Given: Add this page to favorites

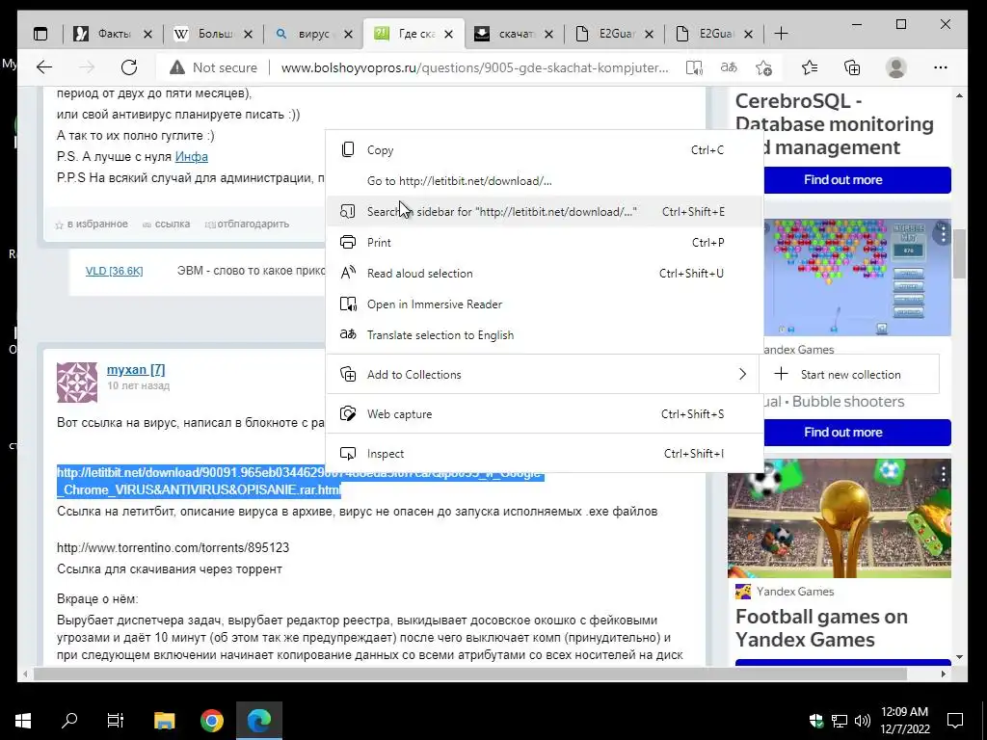Looking at the screenshot, I should point(763,67).
